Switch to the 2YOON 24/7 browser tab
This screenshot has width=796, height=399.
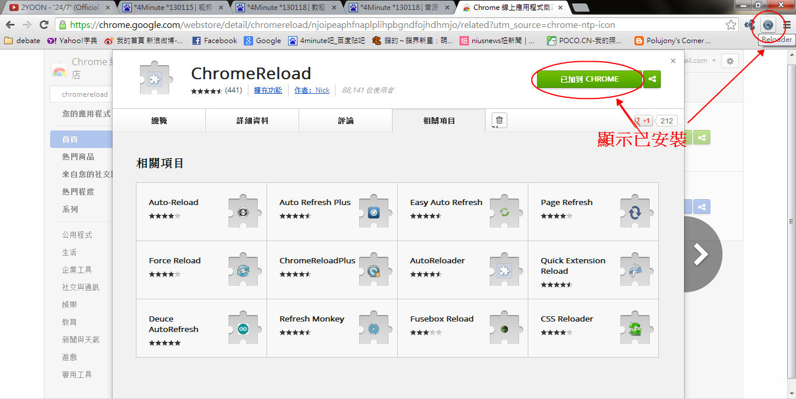coord(58,8)
